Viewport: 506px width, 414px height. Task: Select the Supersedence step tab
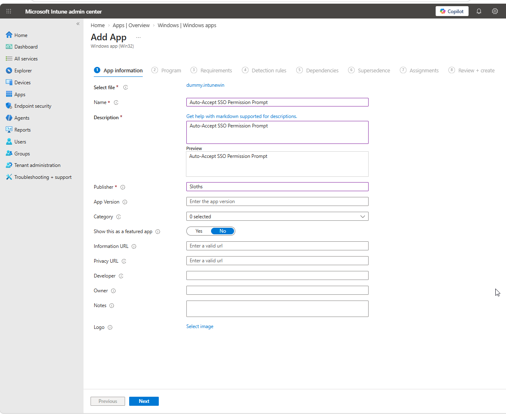369,70
